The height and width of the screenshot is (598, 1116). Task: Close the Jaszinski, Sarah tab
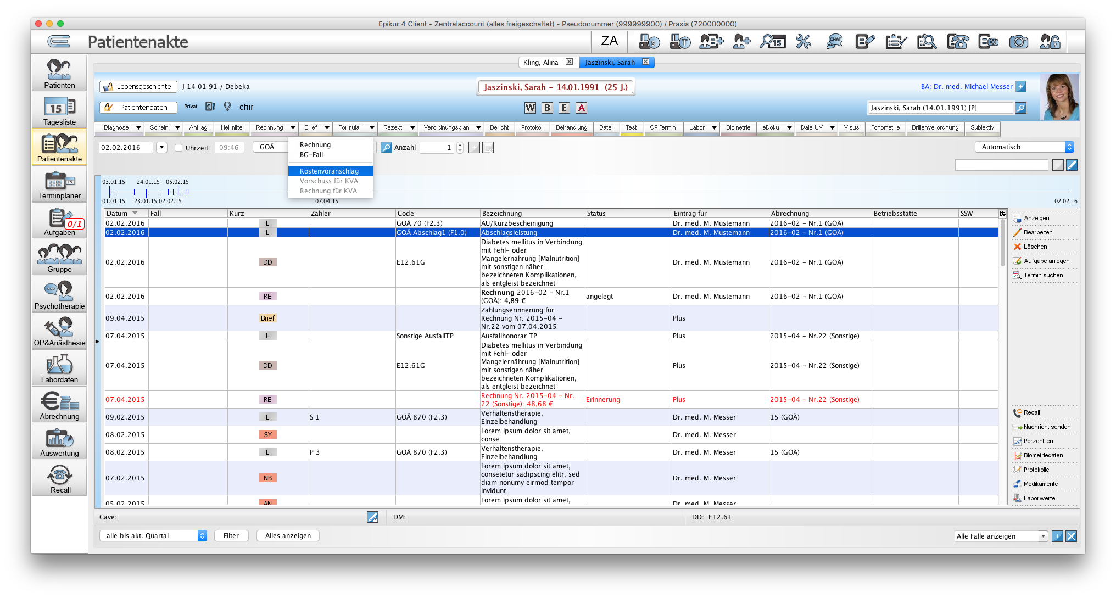click(x=645, y=62)
